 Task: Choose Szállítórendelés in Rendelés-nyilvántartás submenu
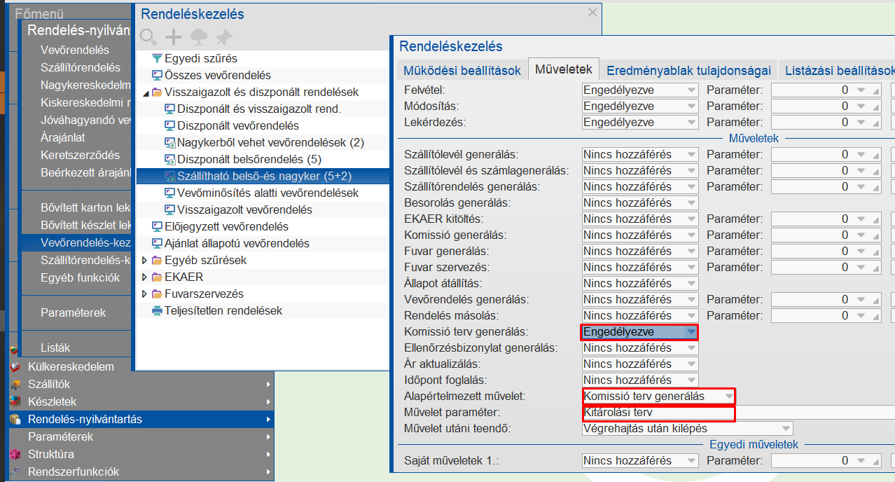[77, 68]
